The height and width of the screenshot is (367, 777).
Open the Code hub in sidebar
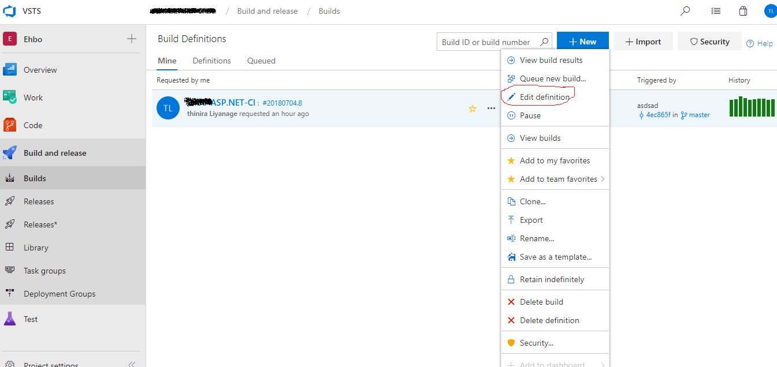(73, 125)
